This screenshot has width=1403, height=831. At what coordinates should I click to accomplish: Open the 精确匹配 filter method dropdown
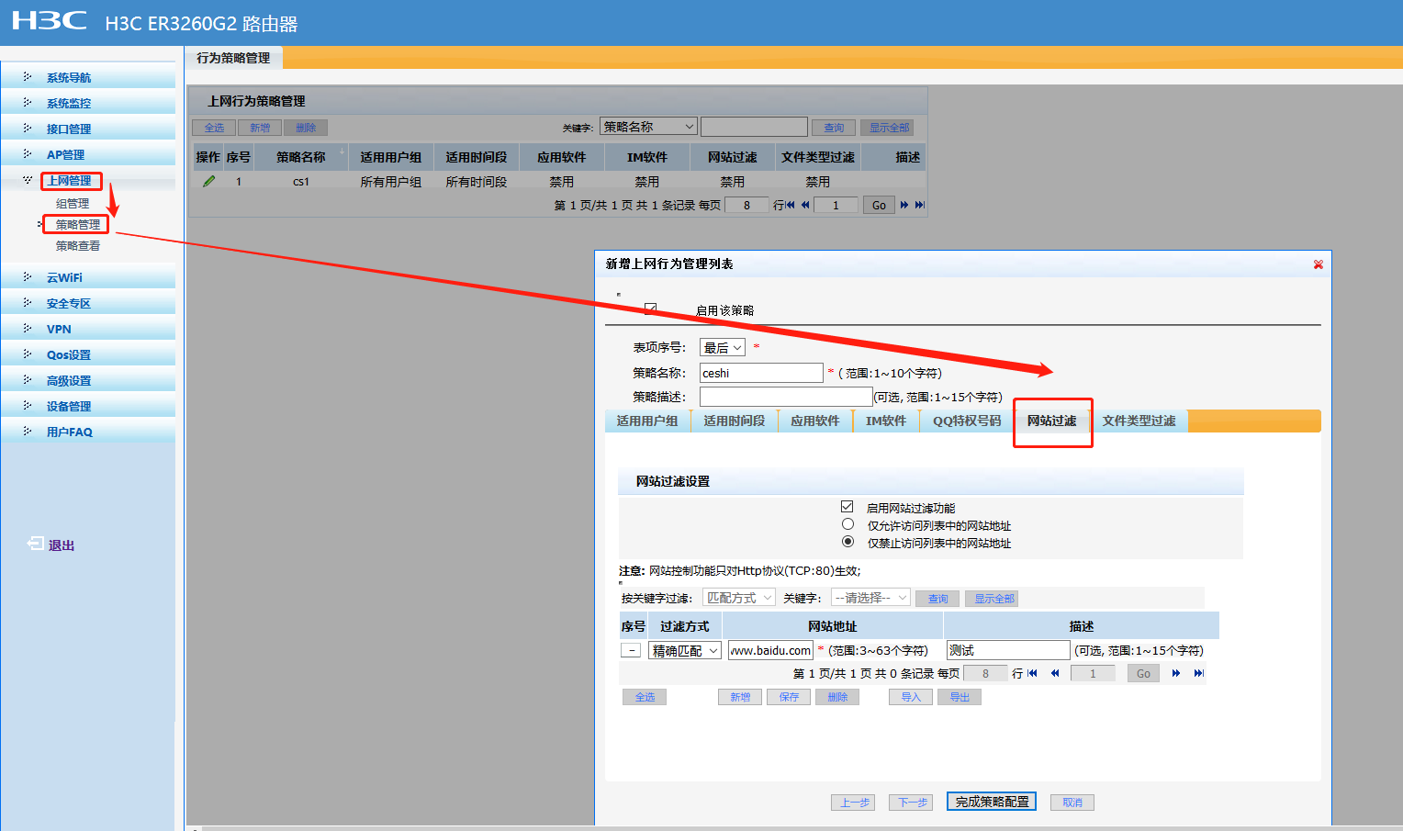click(x=685, y=651)
